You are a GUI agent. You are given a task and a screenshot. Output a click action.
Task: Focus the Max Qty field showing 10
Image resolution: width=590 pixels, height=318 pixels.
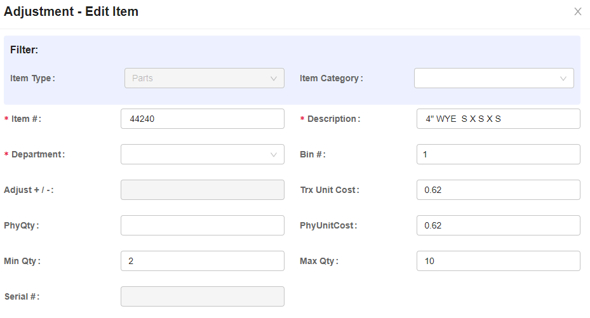coord(498,261)
